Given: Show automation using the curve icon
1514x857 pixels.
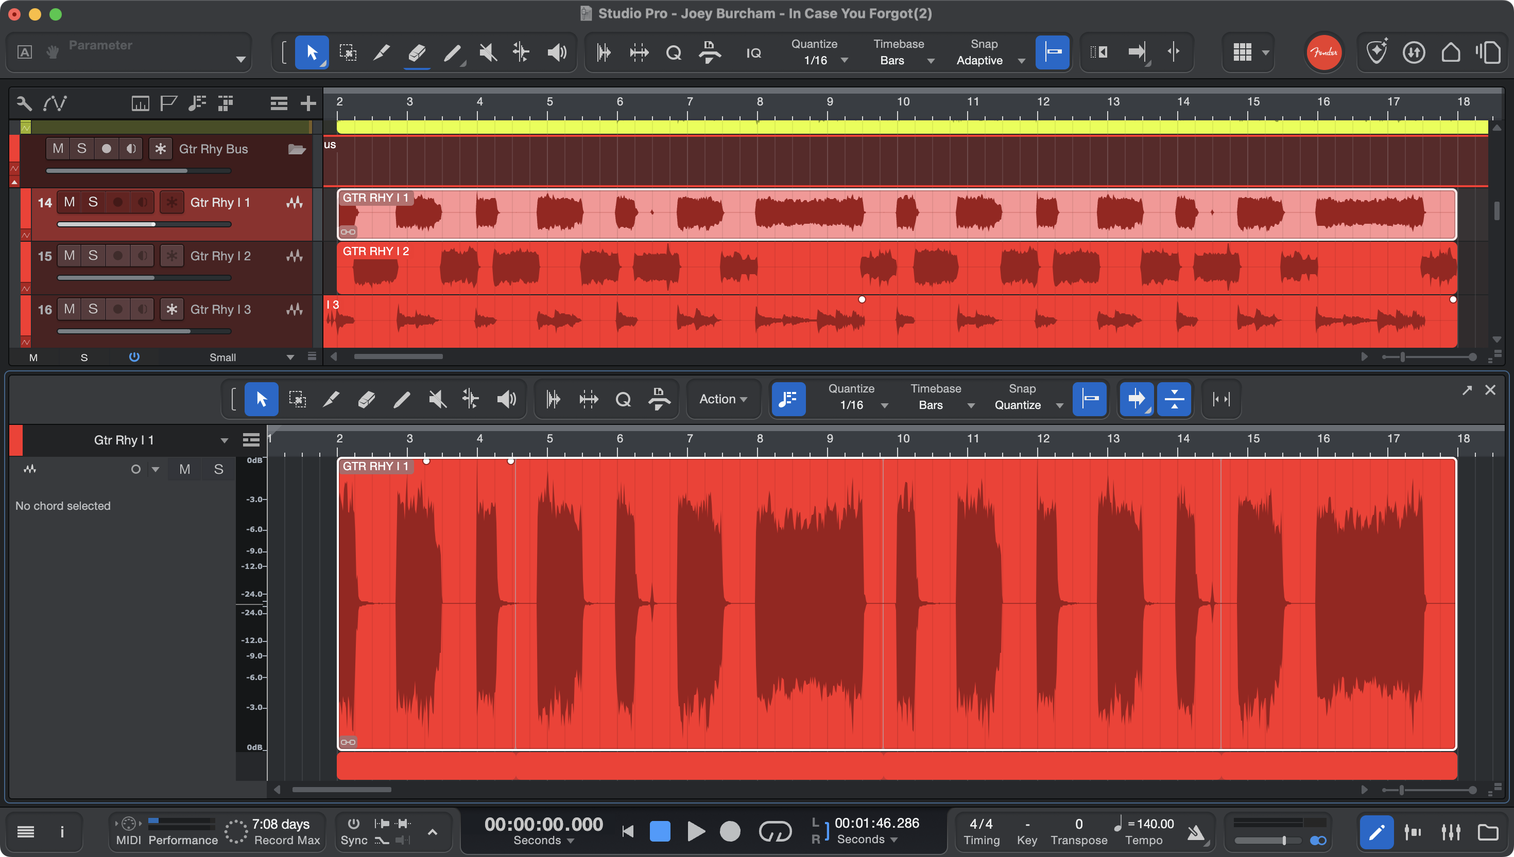Looking at the screenshot, I should click(x=55, y=103).
